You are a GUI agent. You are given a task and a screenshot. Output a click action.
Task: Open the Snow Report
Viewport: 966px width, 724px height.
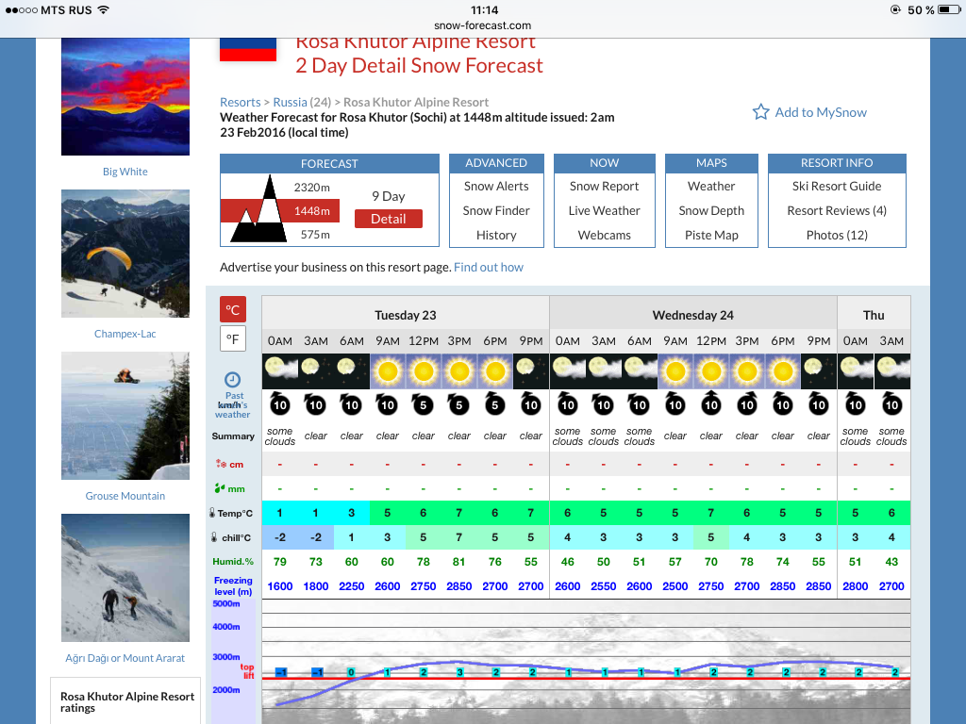604,186
